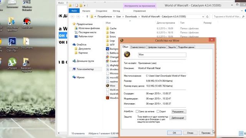Expand the Explorer ribbon chevron

coord(242,11)
